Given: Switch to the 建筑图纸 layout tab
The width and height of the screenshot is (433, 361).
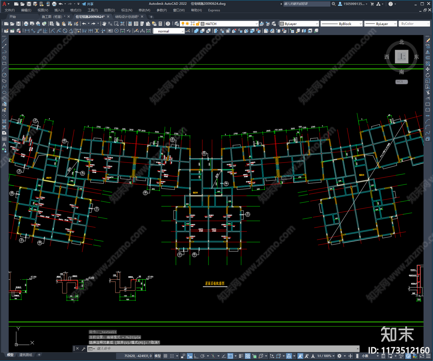Looking at the screenshot, I should [x=26, y=355].
